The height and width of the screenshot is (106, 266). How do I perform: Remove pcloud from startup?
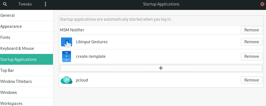pyautogui.click(x=252, y=80)
